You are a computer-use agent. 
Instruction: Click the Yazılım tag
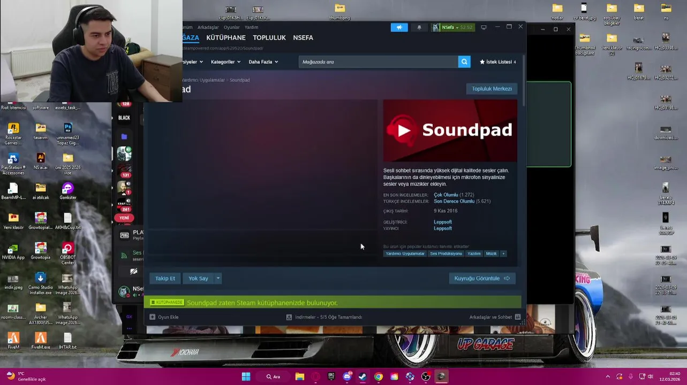(x=474, y=253)
